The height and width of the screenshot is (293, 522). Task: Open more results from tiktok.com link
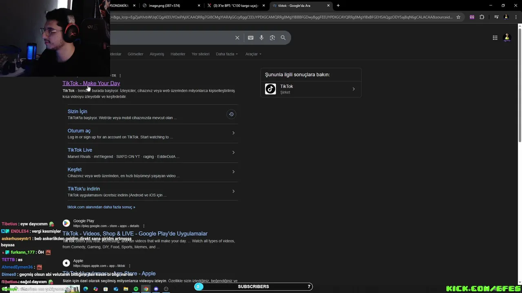pyautogui.click(x=101, y=207)
